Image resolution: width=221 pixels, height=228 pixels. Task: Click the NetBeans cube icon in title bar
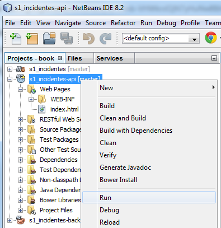tap(8, 8)
